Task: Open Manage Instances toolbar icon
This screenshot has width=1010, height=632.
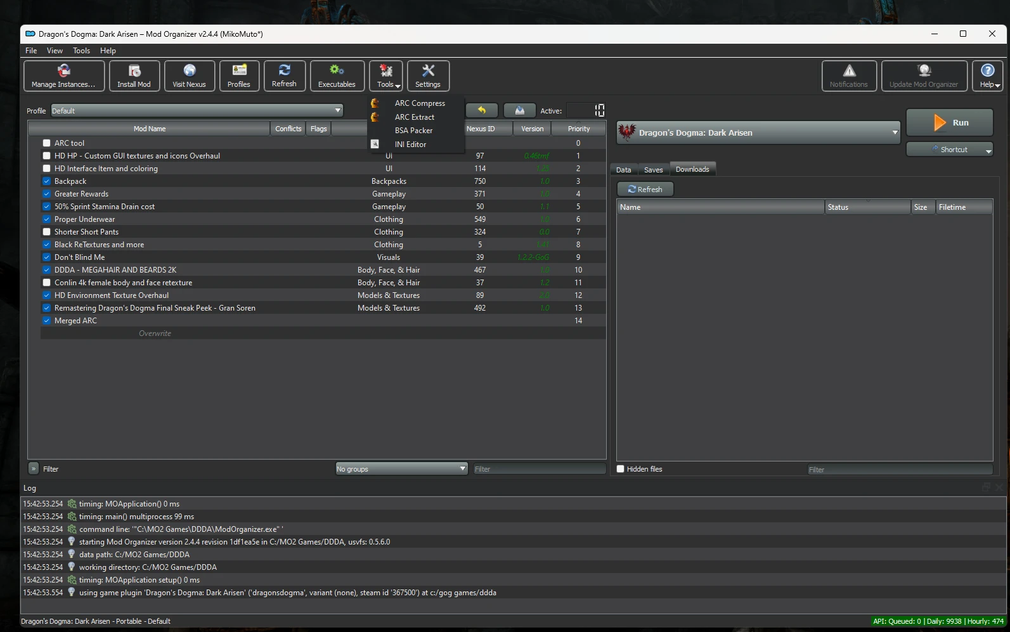Action: pyautogui.click(x=64, y=71)
